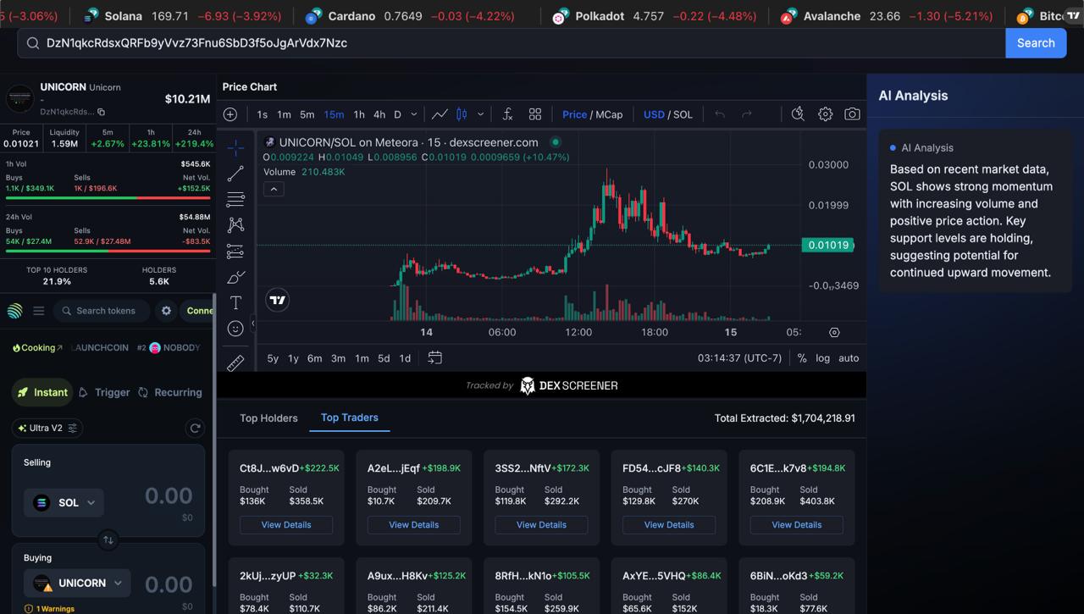Open the SOL selling token dropdown
Screen dimensions: 1084x614
[x=64, y=502]
